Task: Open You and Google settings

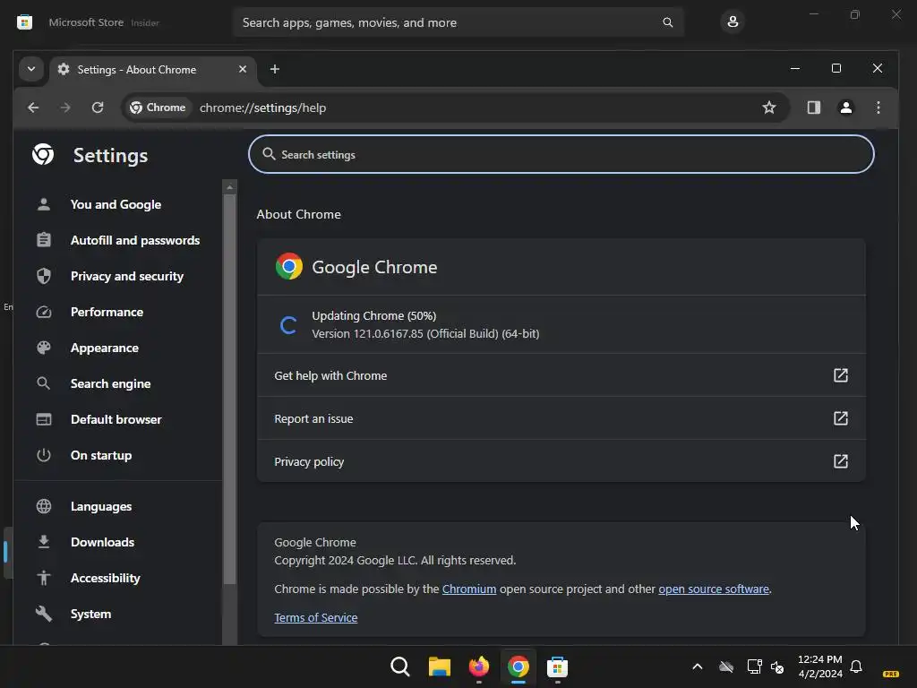Action: pos(116,205)
